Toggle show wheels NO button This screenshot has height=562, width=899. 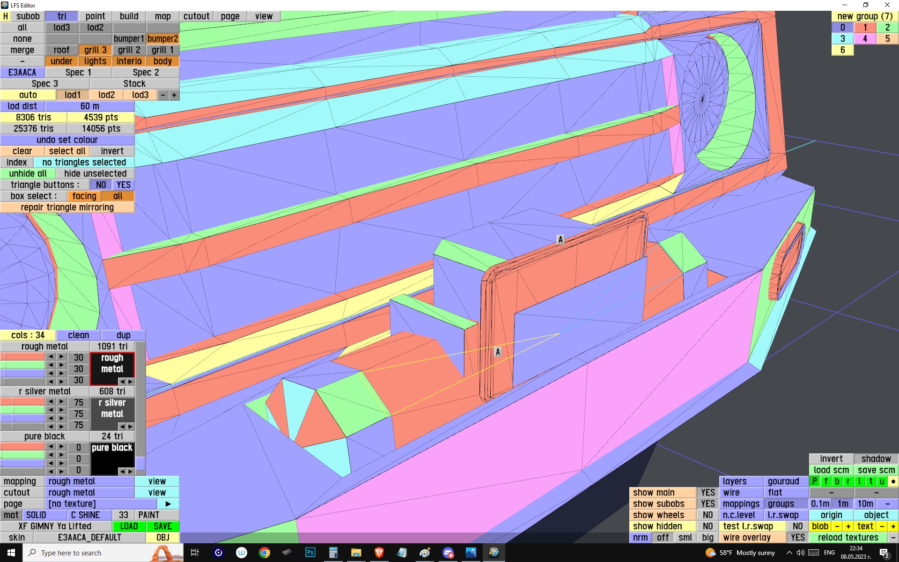707,515
